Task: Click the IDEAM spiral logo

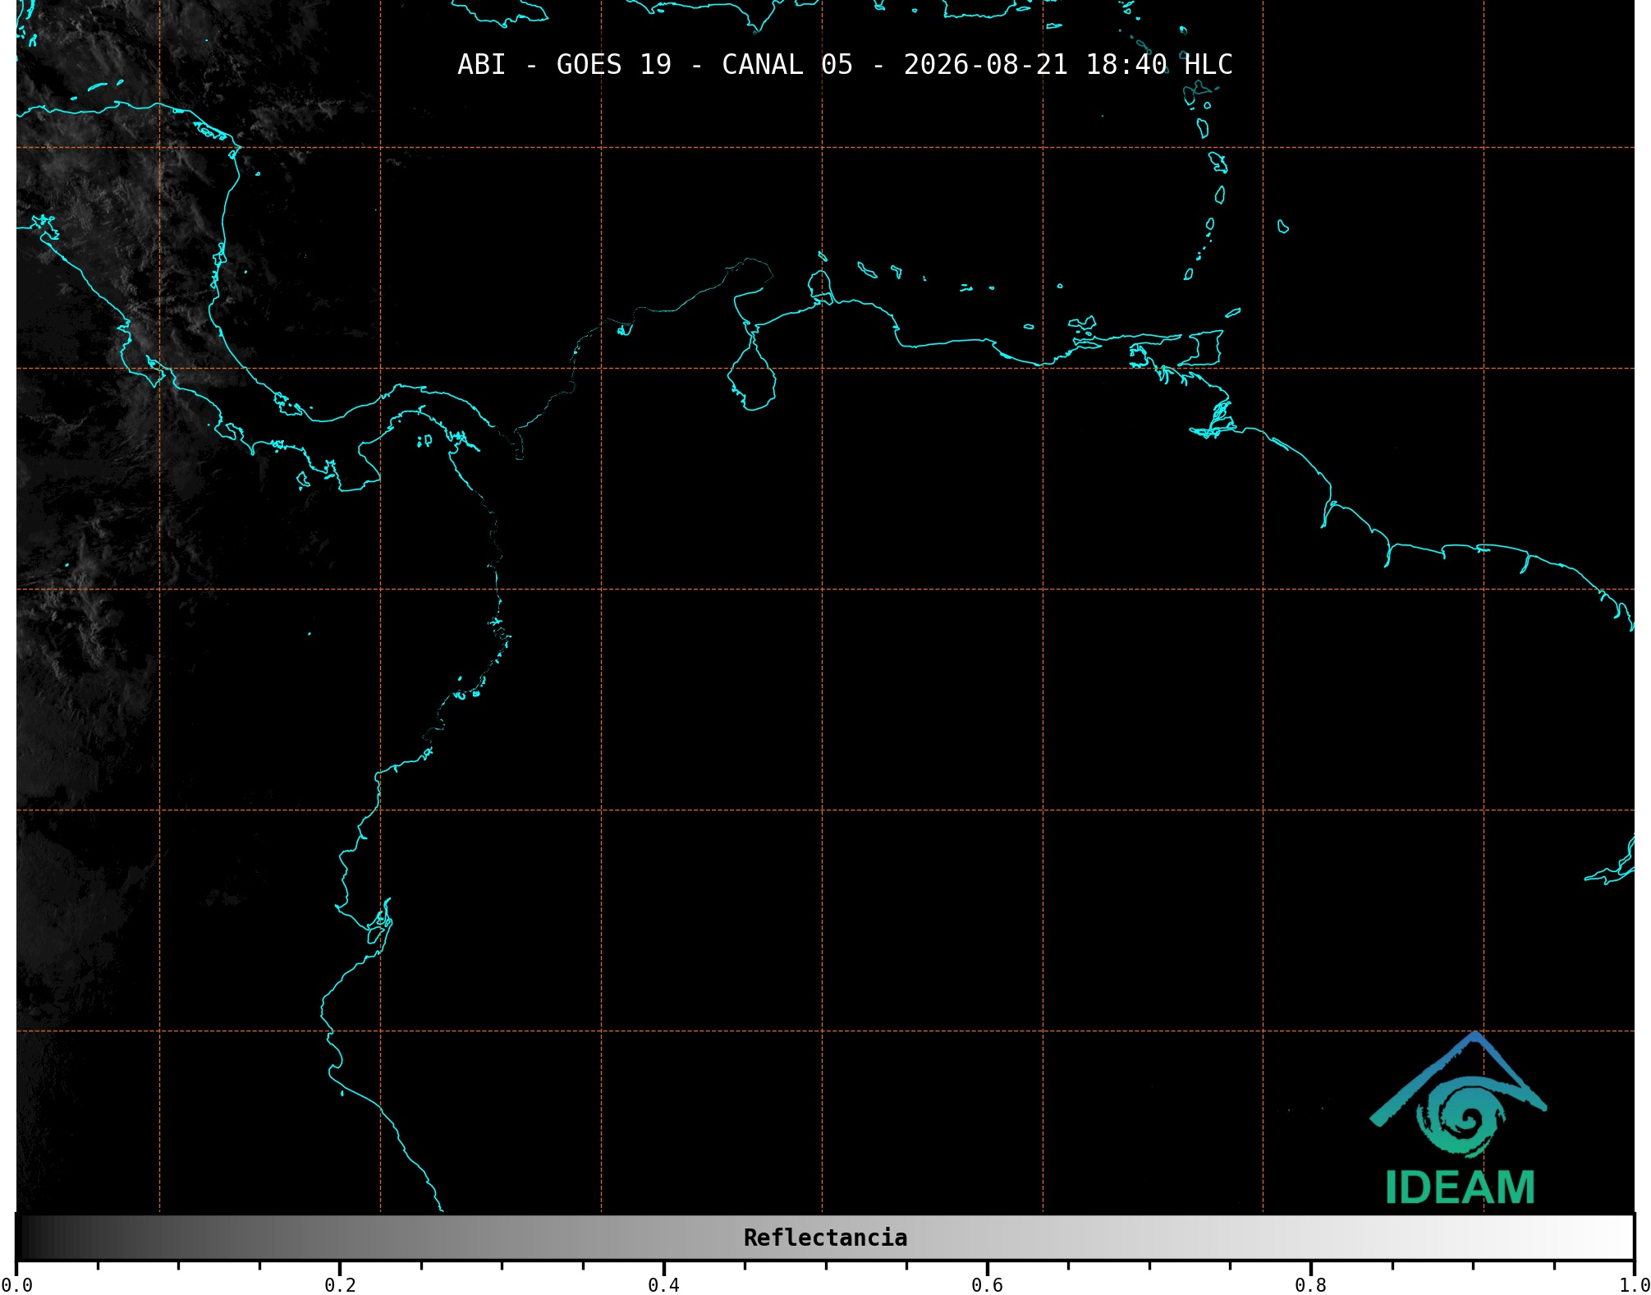Action: click(x=1458, y=1095)
